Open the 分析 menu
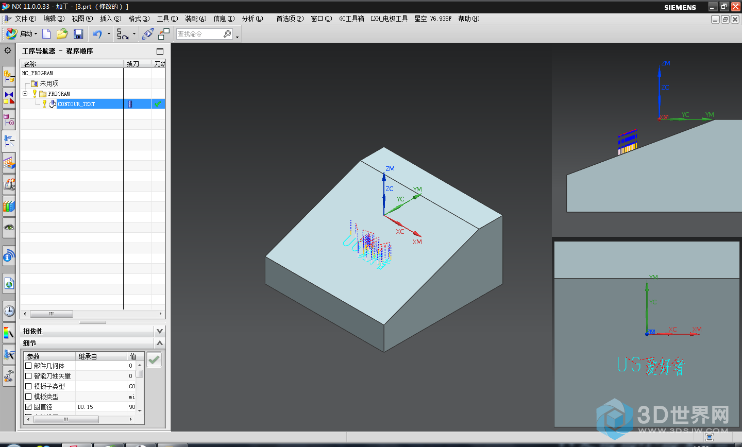The height and width of the screenshot is (447, 742). tap(252, 19)
